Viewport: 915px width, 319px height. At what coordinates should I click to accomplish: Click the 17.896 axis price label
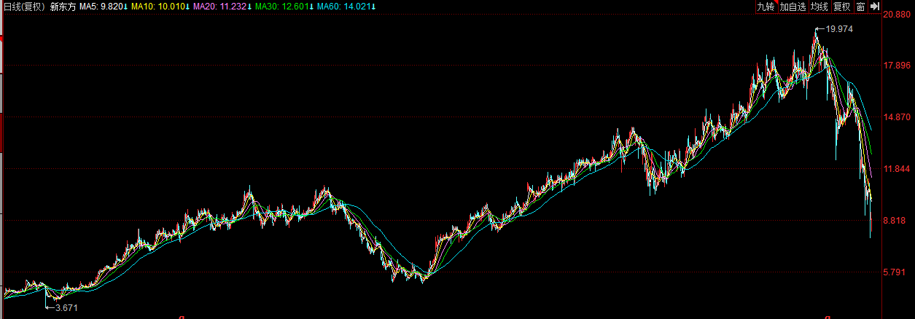coord(898,66)
